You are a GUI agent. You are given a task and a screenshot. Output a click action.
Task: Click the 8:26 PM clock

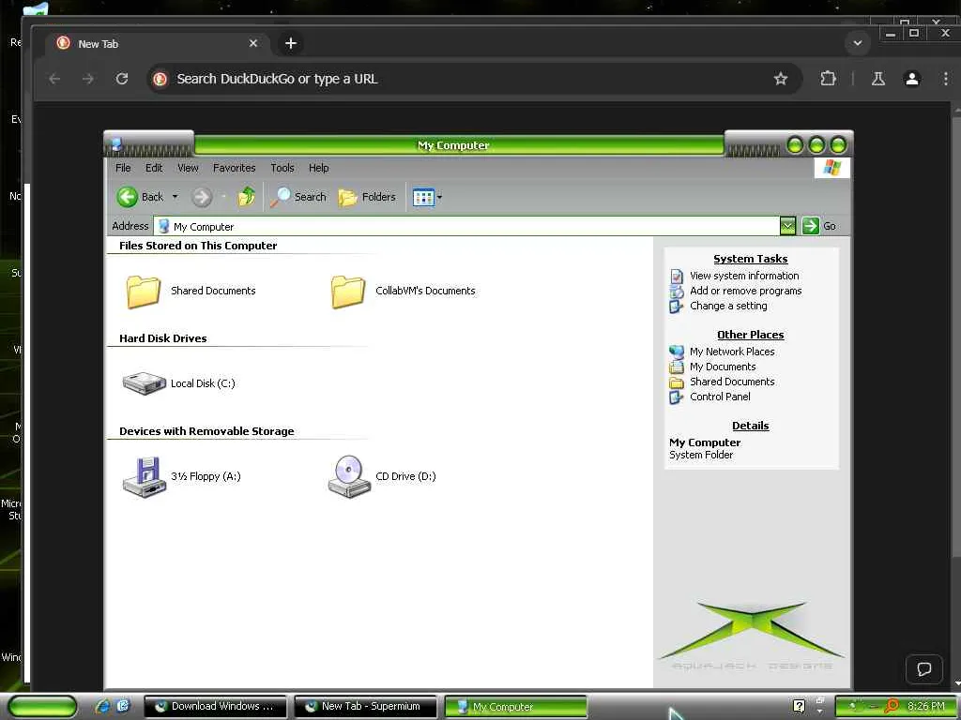coord(925,707)
